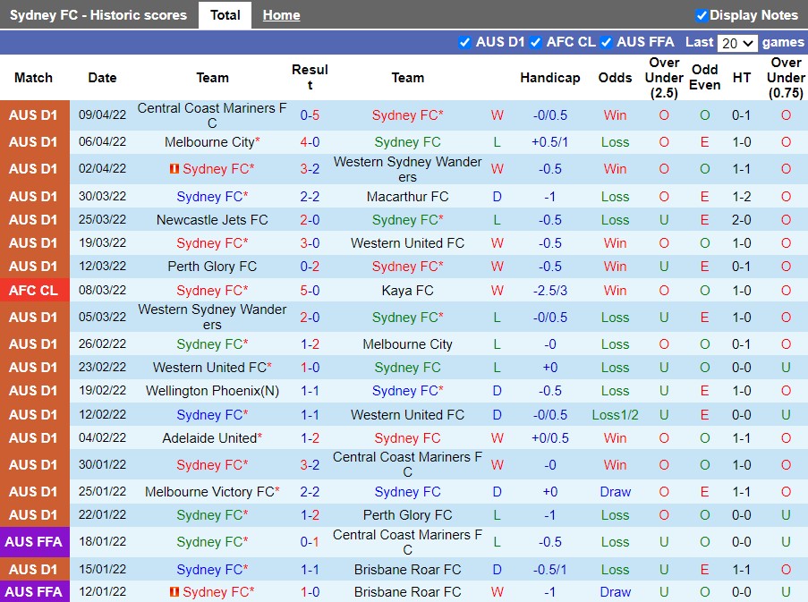Click the AFC CL league badge on 08/03/22
This screenshot has height=602, width=808.
(34, 290)
